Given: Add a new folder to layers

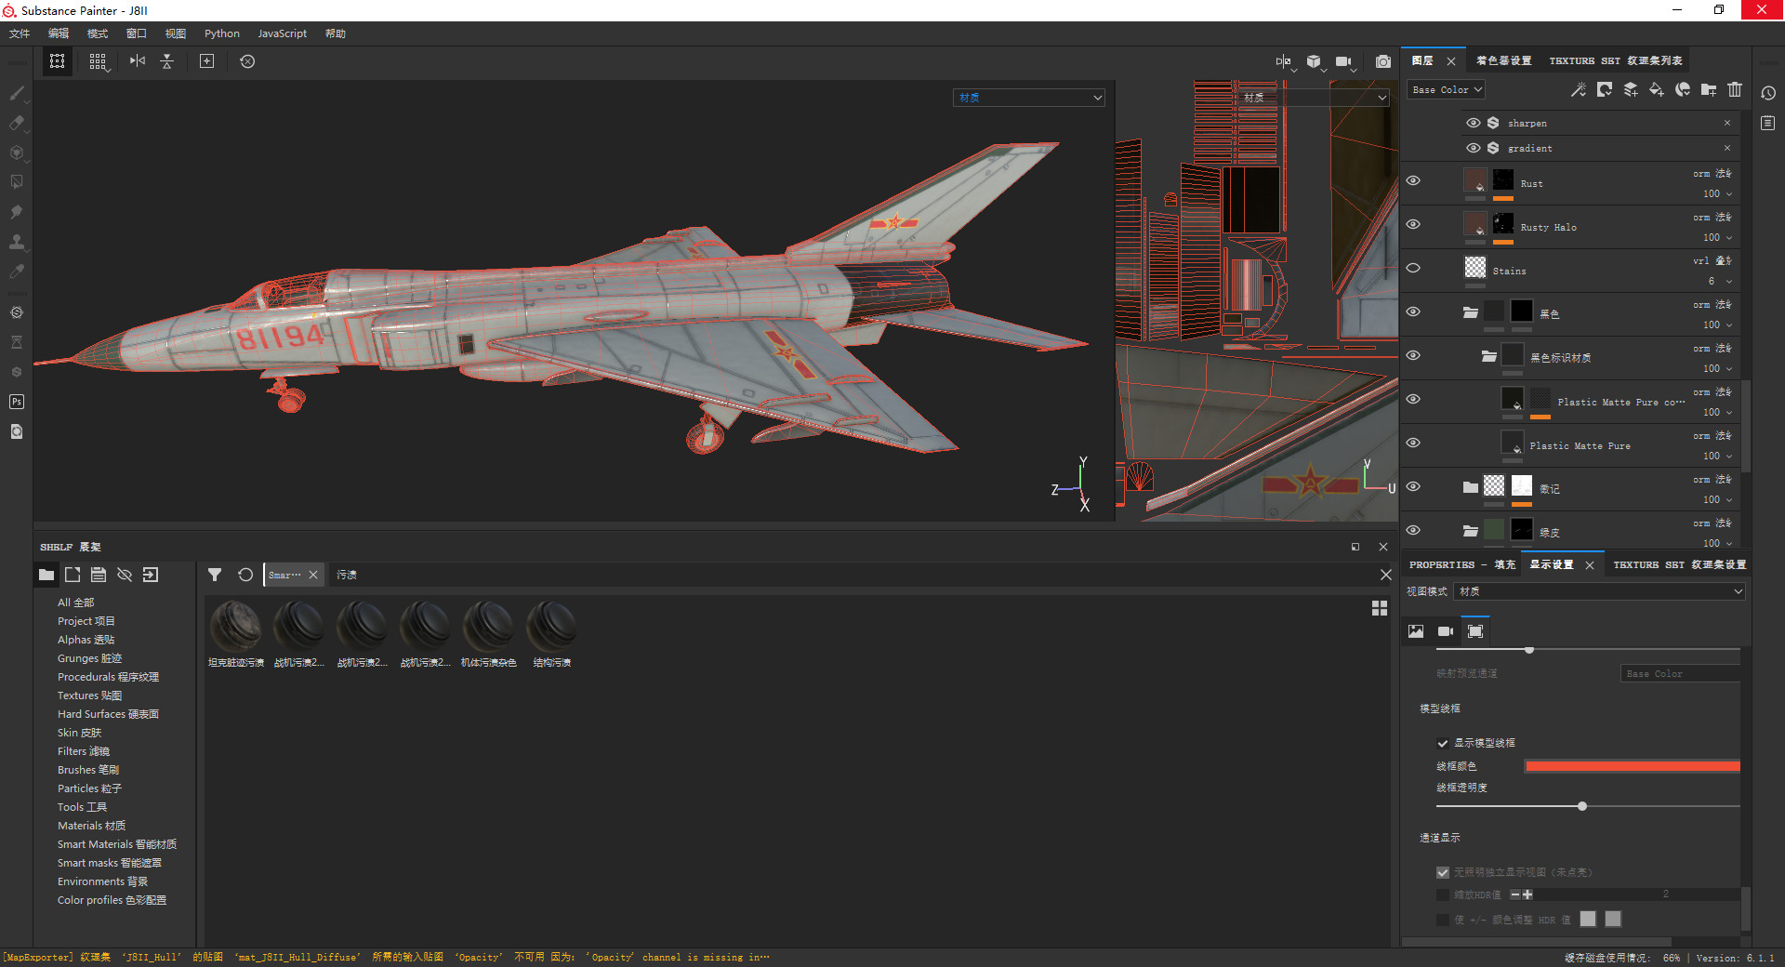Looking at the screenshot, I should coord(1709,90).
